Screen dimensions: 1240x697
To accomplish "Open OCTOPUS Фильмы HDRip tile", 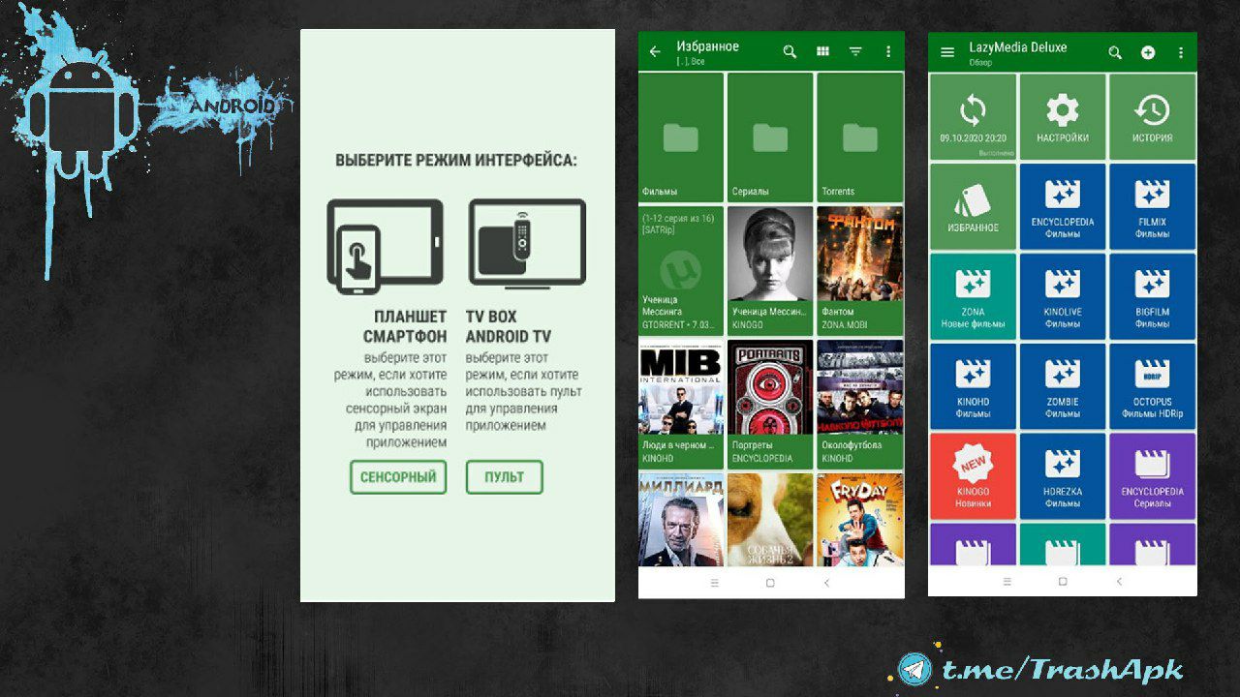I will point(1152,386).
